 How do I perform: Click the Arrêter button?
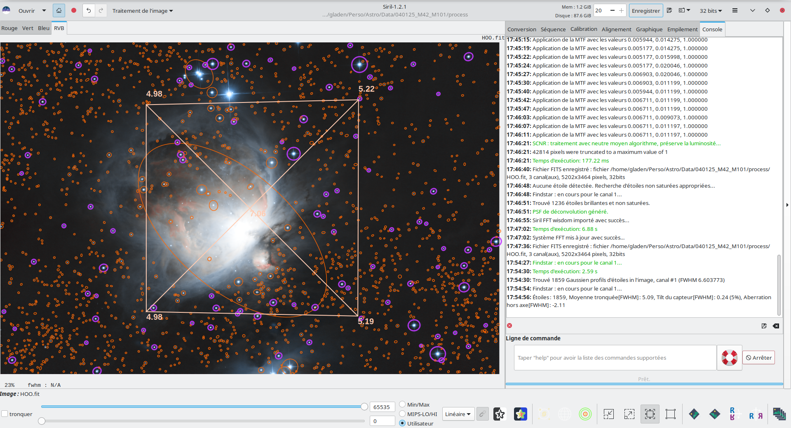coord(759,358)
